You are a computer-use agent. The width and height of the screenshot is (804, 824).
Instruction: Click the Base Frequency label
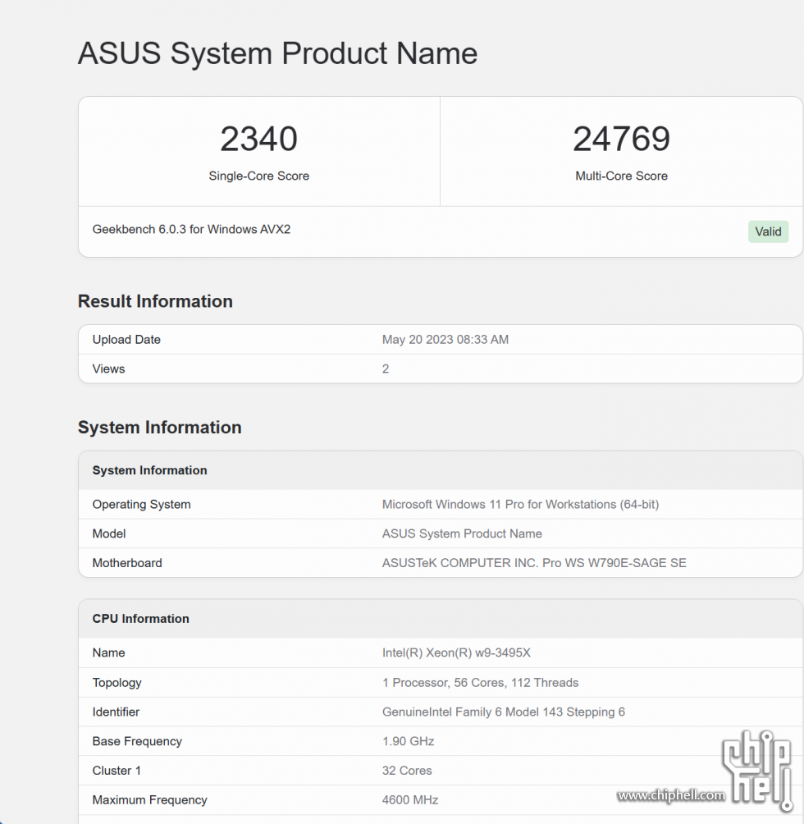click(x=137, y=741)
